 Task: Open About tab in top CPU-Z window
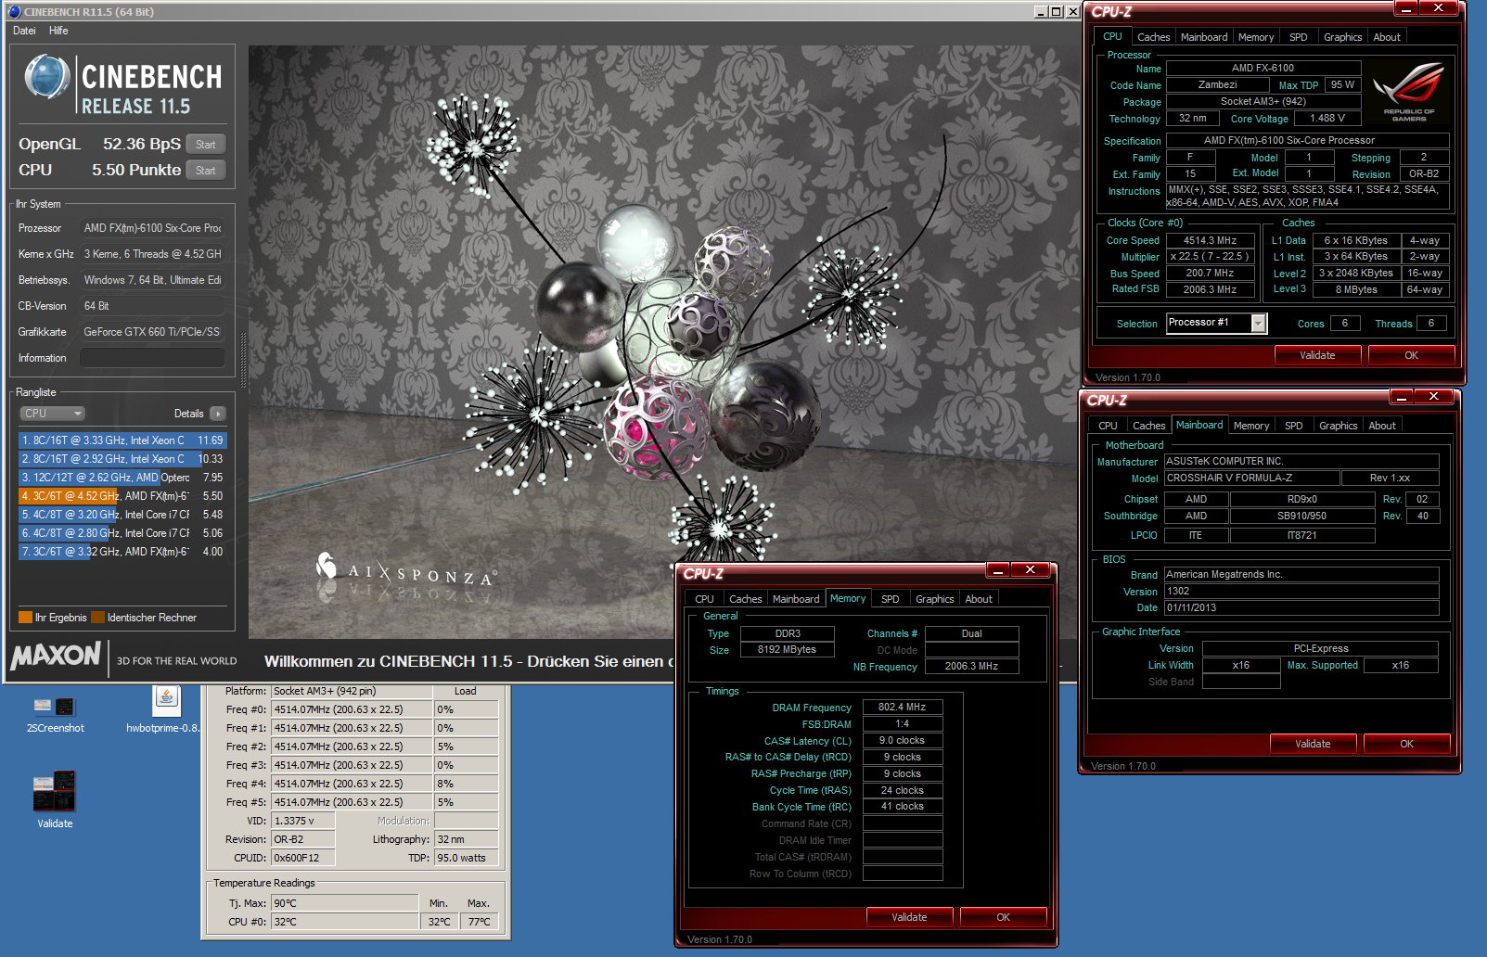[1387, 37]
